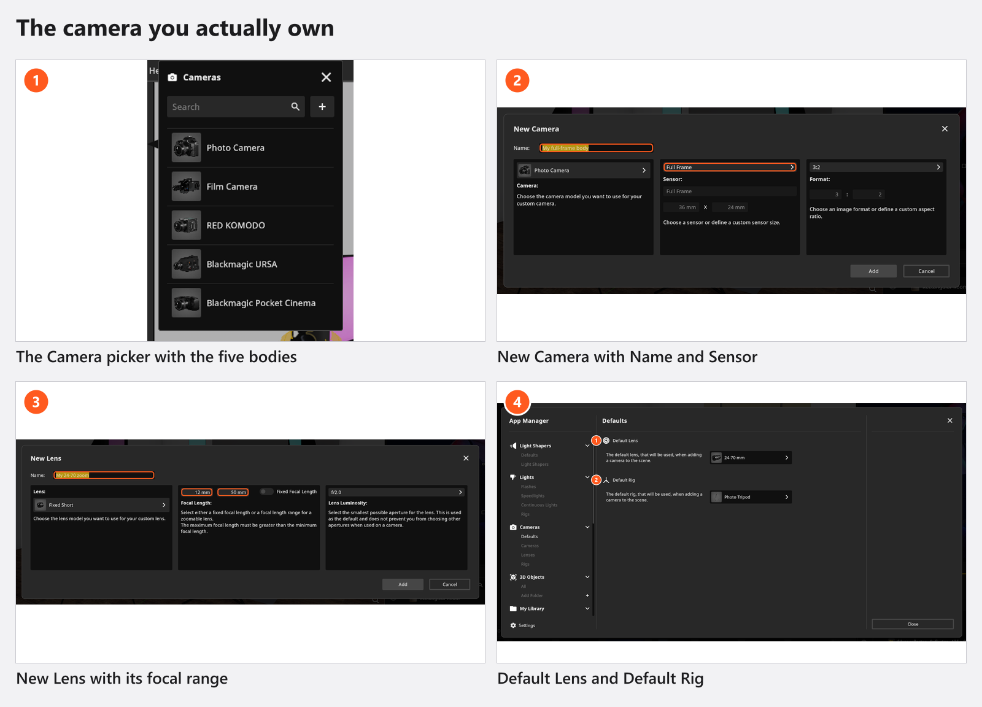Open Settings gear in App Manager
This screenshot has height=707, width=982.
513,625
